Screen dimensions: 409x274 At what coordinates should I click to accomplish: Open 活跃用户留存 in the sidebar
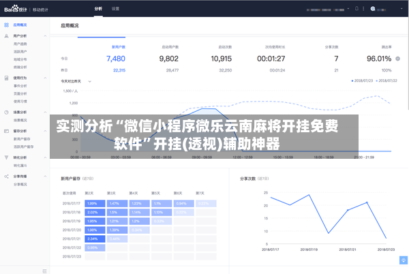pos(23,147)
